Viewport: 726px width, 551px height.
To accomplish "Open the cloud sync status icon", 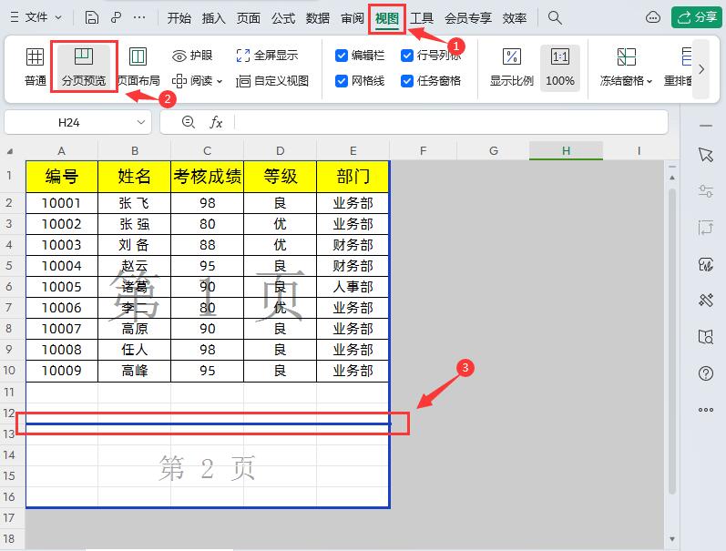I will click(x=653, y=18).
